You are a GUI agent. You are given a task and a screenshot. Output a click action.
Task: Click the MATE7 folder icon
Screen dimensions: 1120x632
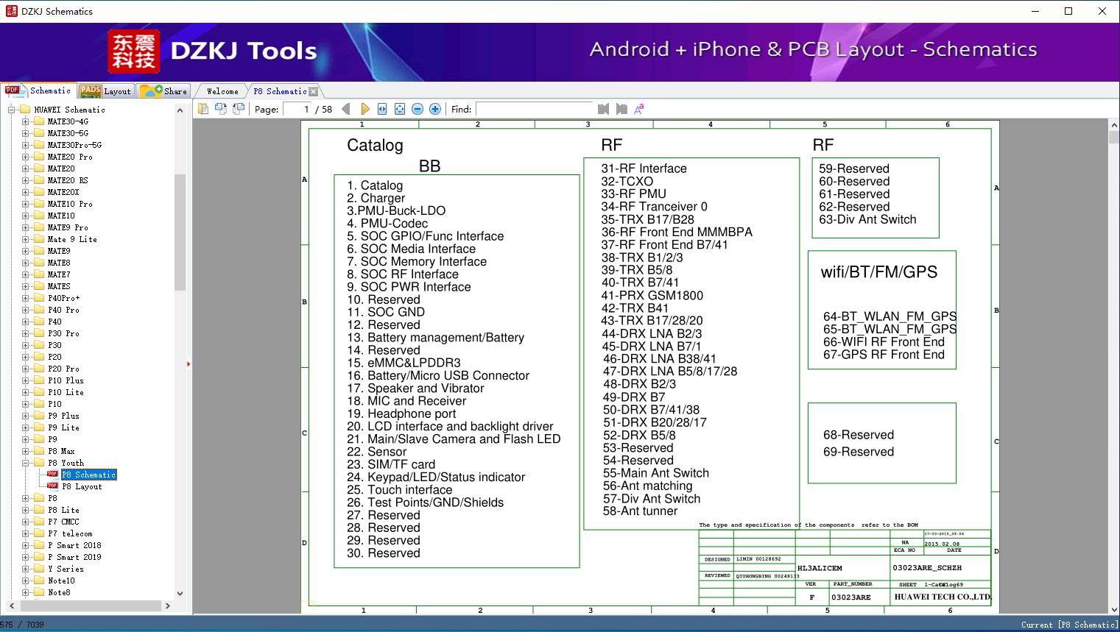[x=38, y=274]
